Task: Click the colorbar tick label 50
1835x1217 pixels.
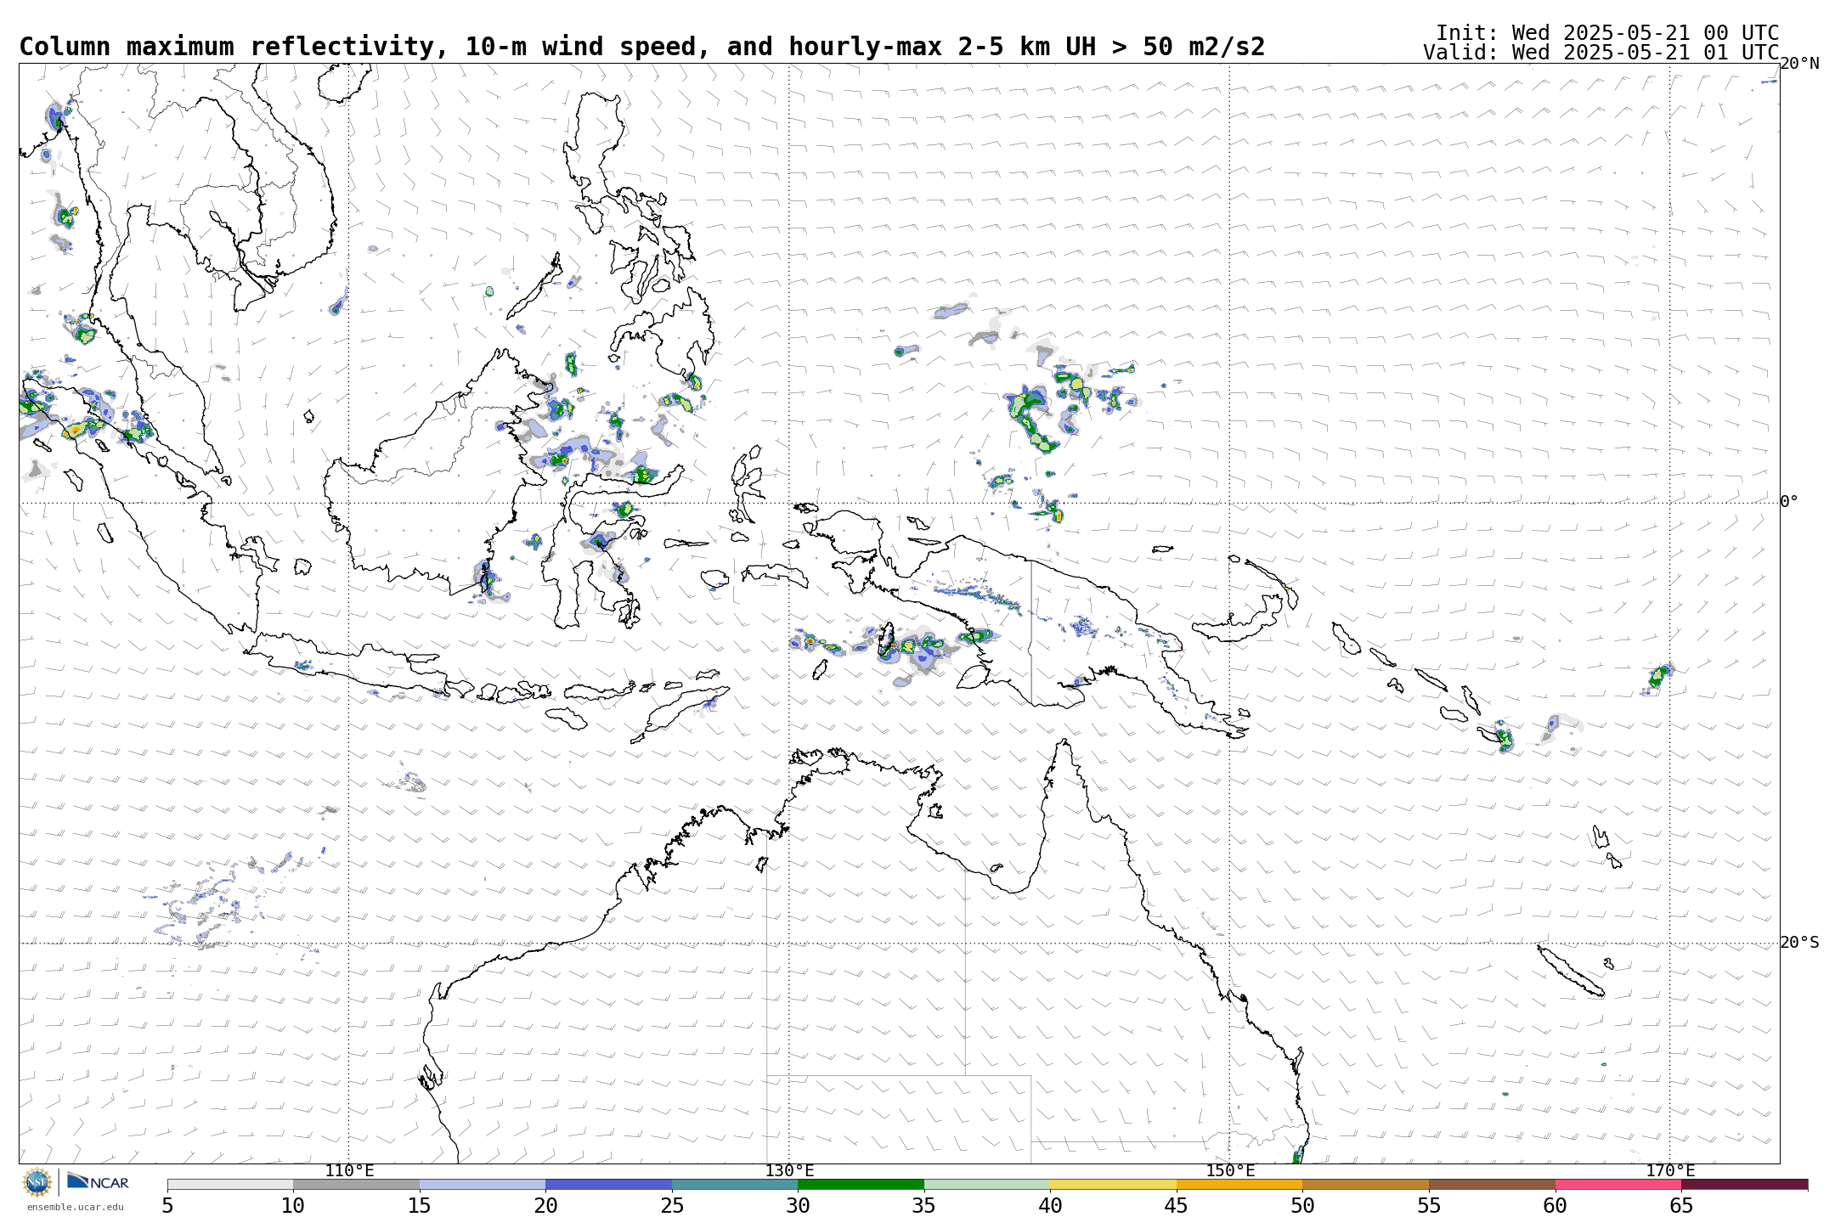Action: coord(1302,1206)
